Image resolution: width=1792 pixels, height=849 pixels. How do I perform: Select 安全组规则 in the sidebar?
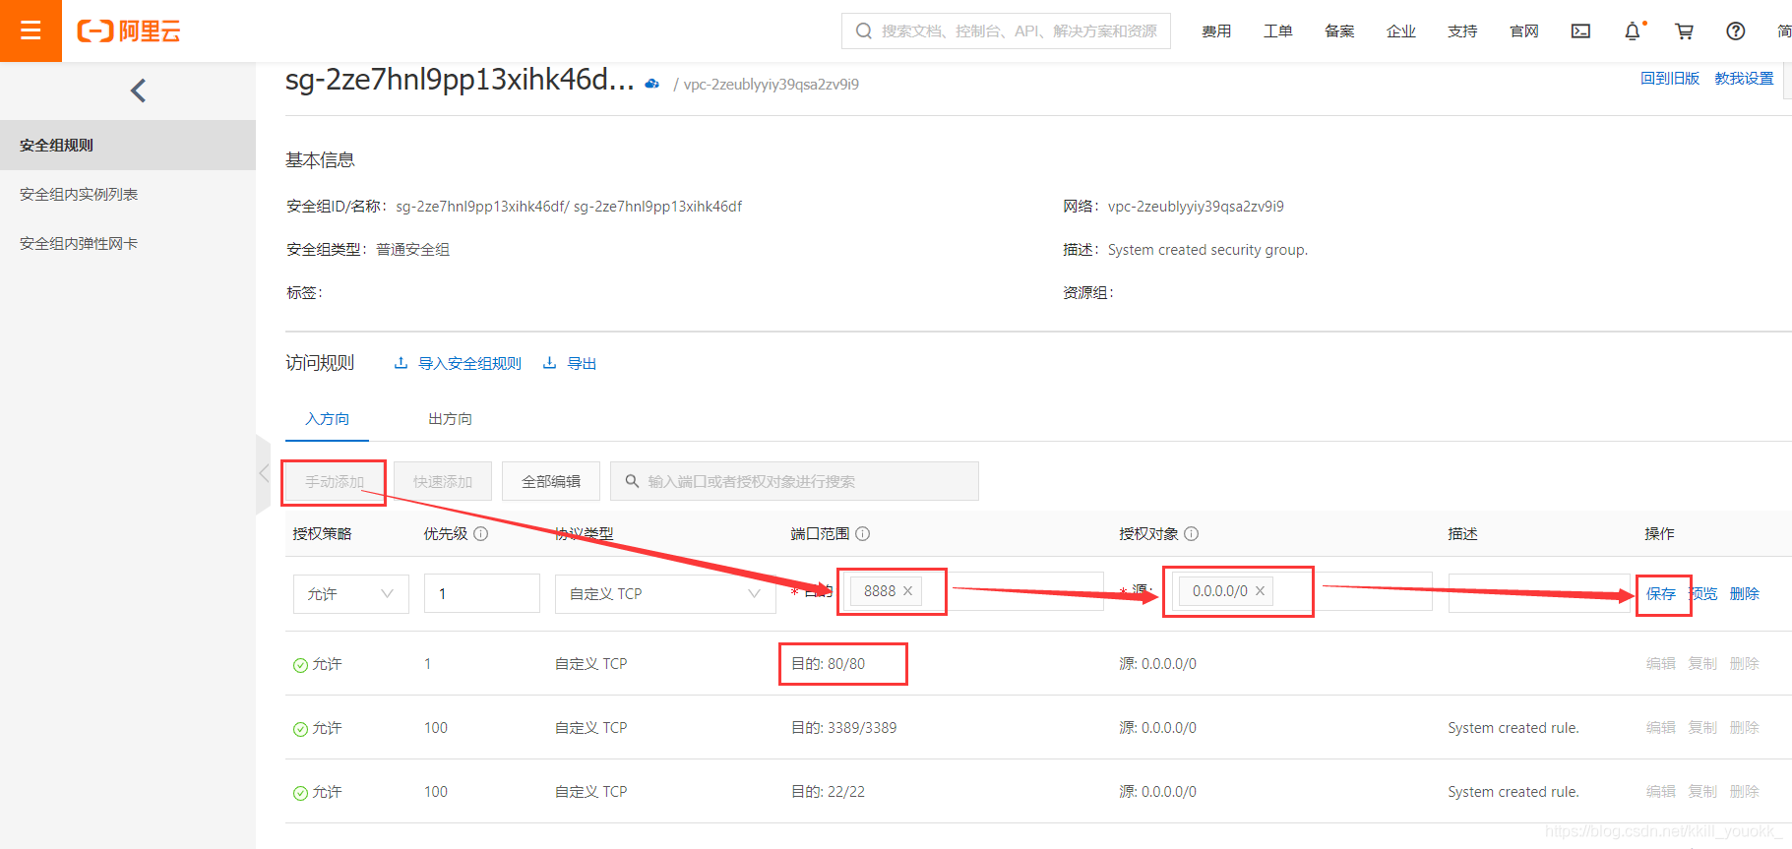coord(128,145)
